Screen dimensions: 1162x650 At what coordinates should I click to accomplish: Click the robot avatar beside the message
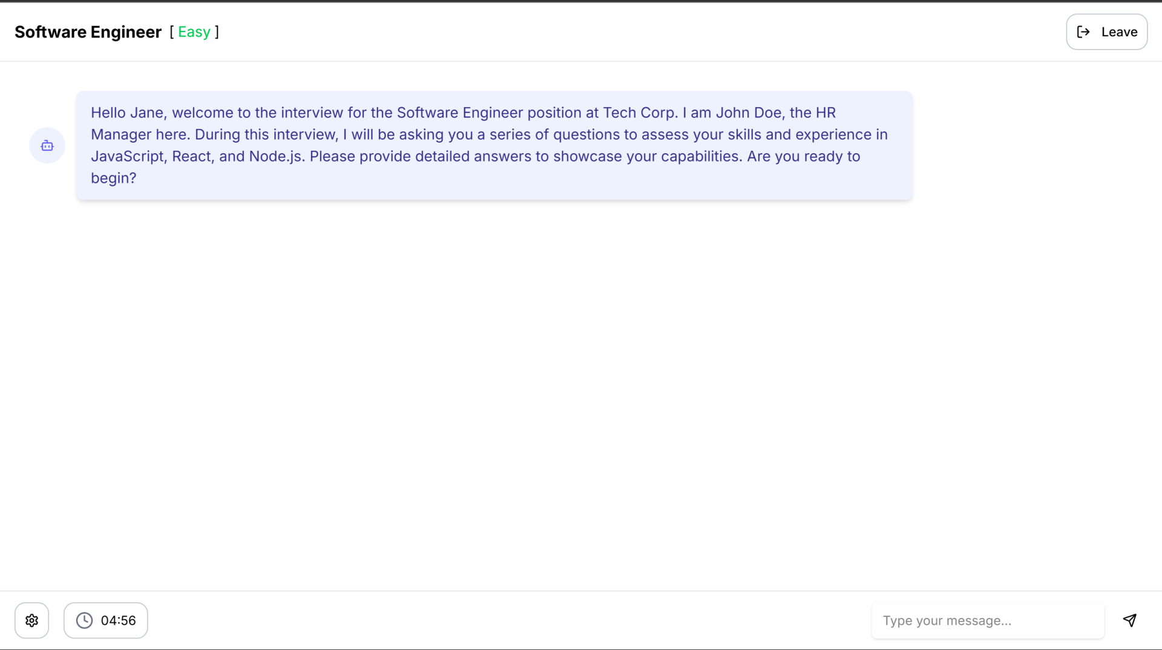click(x=47, y=146)
